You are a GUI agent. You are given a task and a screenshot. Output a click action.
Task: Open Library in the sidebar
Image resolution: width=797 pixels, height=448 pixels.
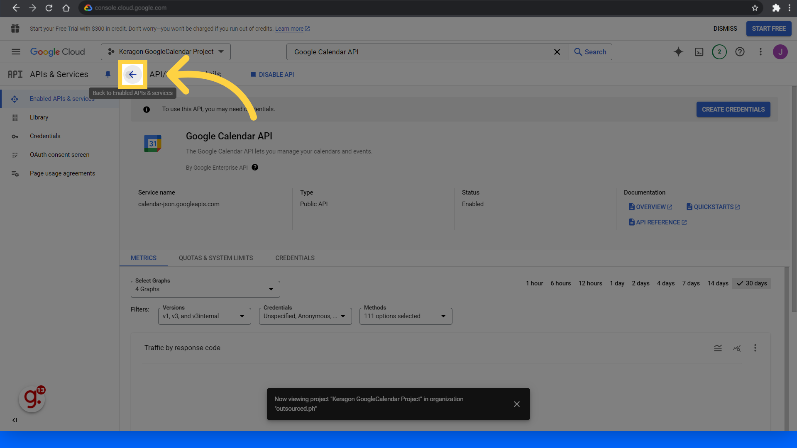(x=60, y=117)
